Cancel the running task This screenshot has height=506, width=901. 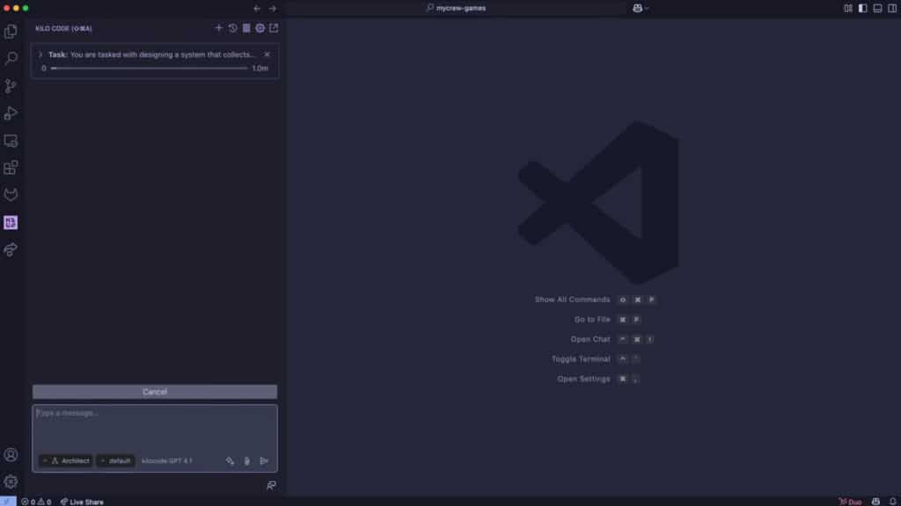(x=155, y=392)
